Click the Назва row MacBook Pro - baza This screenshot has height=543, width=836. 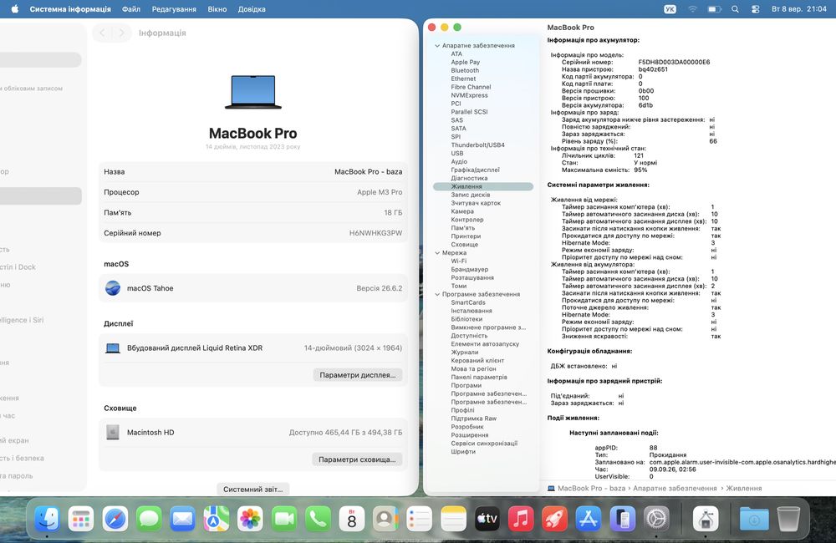click(253, 171)
